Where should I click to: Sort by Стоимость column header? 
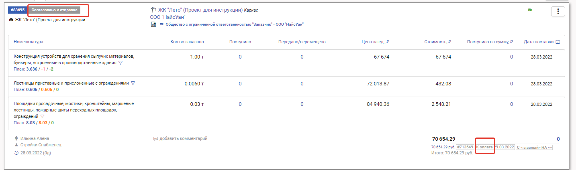point(437,42)
